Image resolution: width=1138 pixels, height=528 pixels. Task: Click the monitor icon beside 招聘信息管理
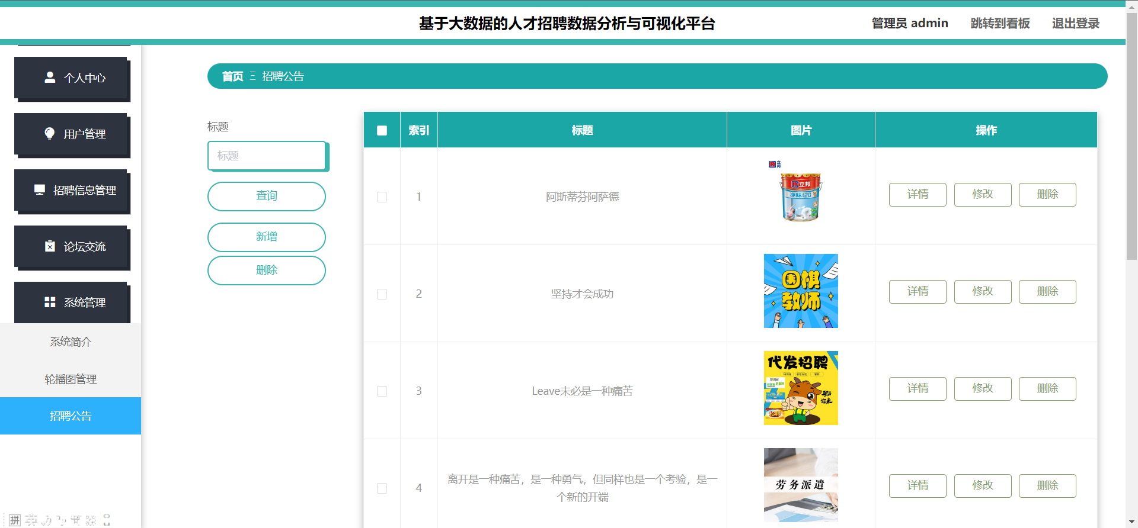[x=40, y=190]
